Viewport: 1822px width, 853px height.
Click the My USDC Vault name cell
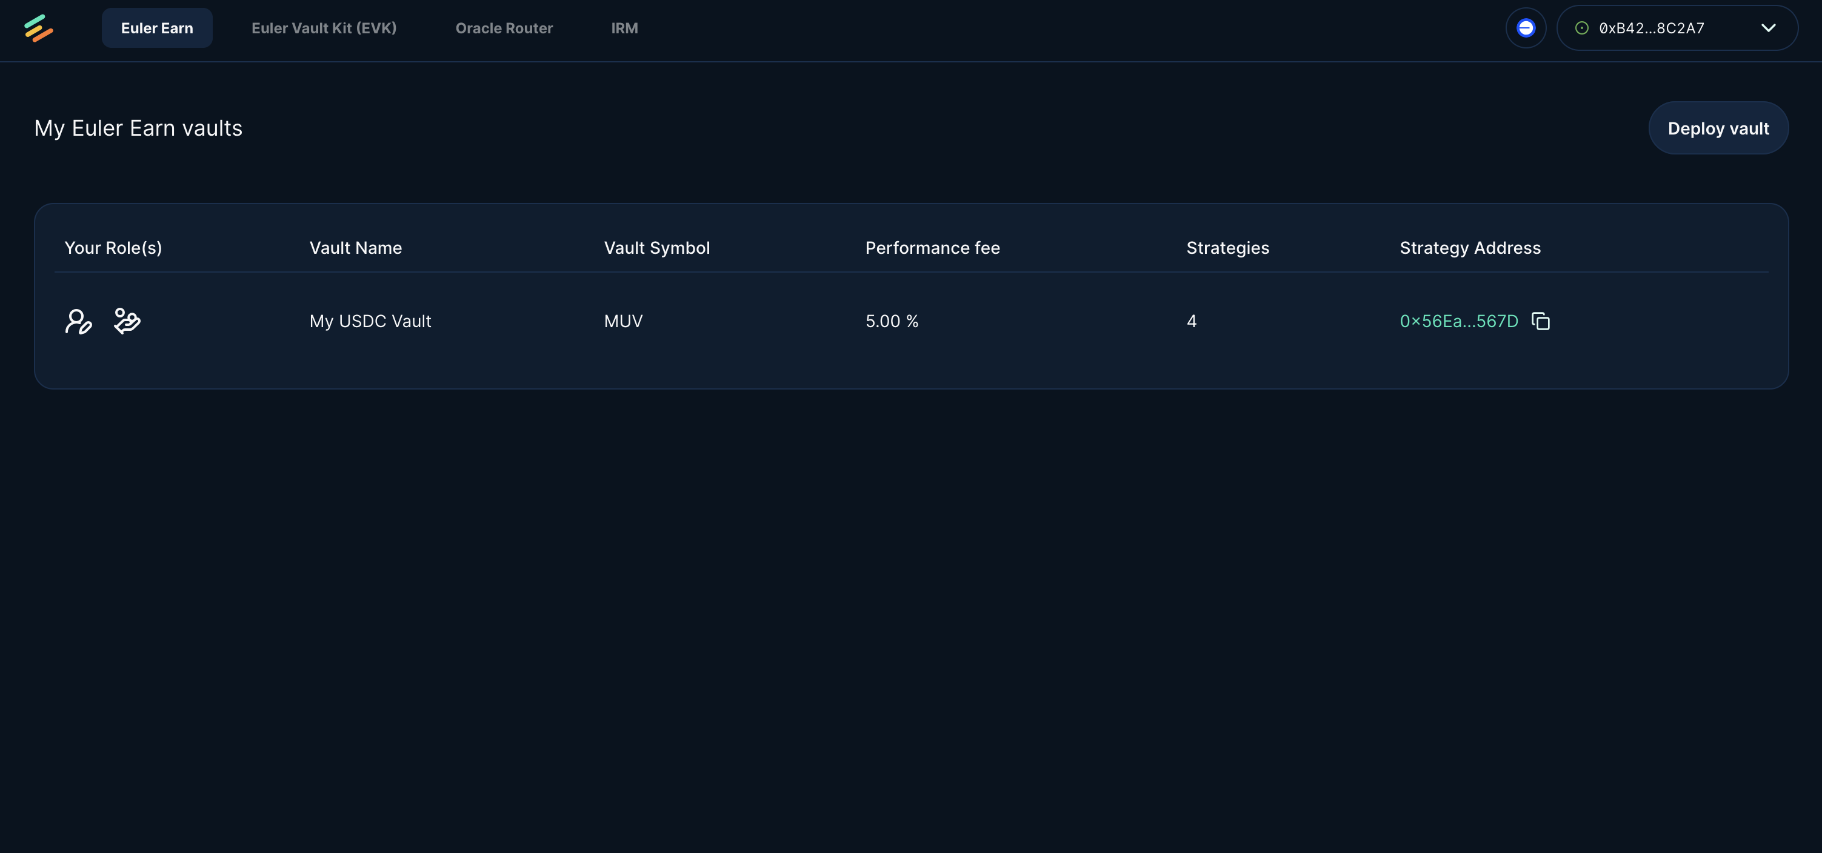[370, 321]
